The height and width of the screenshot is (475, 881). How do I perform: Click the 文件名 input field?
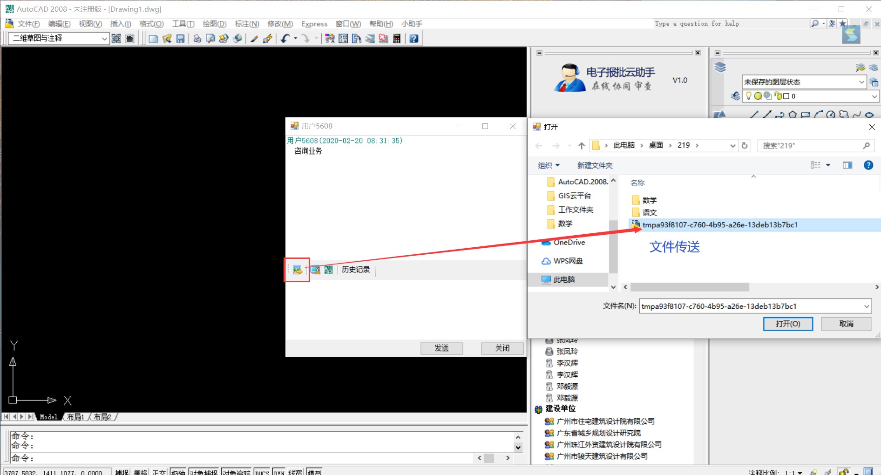pos(750,306)
